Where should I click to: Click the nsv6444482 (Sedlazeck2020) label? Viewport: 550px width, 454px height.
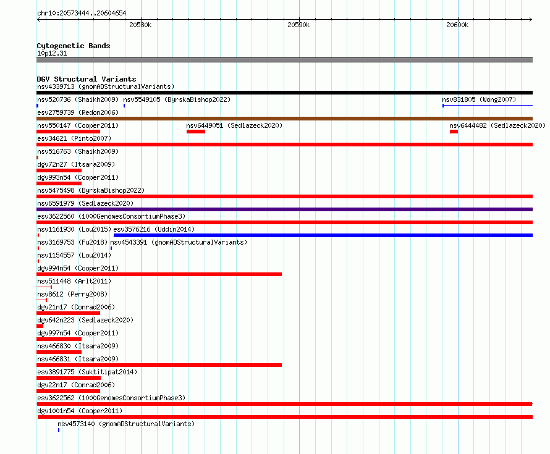click(497, 125)
